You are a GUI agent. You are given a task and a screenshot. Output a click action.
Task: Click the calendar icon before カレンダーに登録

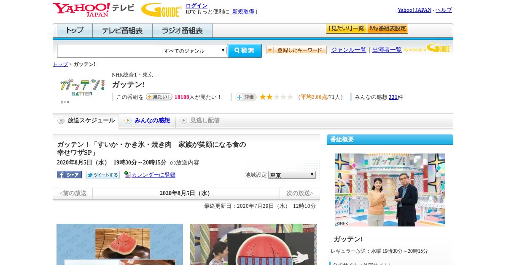(127, 175)
